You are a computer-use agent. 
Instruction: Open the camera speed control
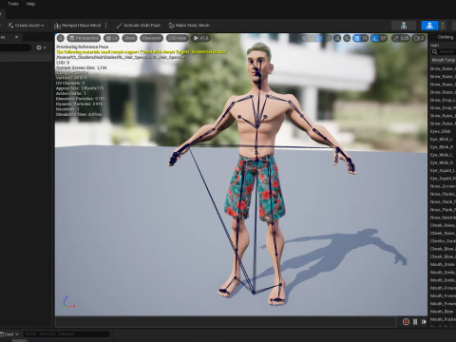click(x=419, y=38)
